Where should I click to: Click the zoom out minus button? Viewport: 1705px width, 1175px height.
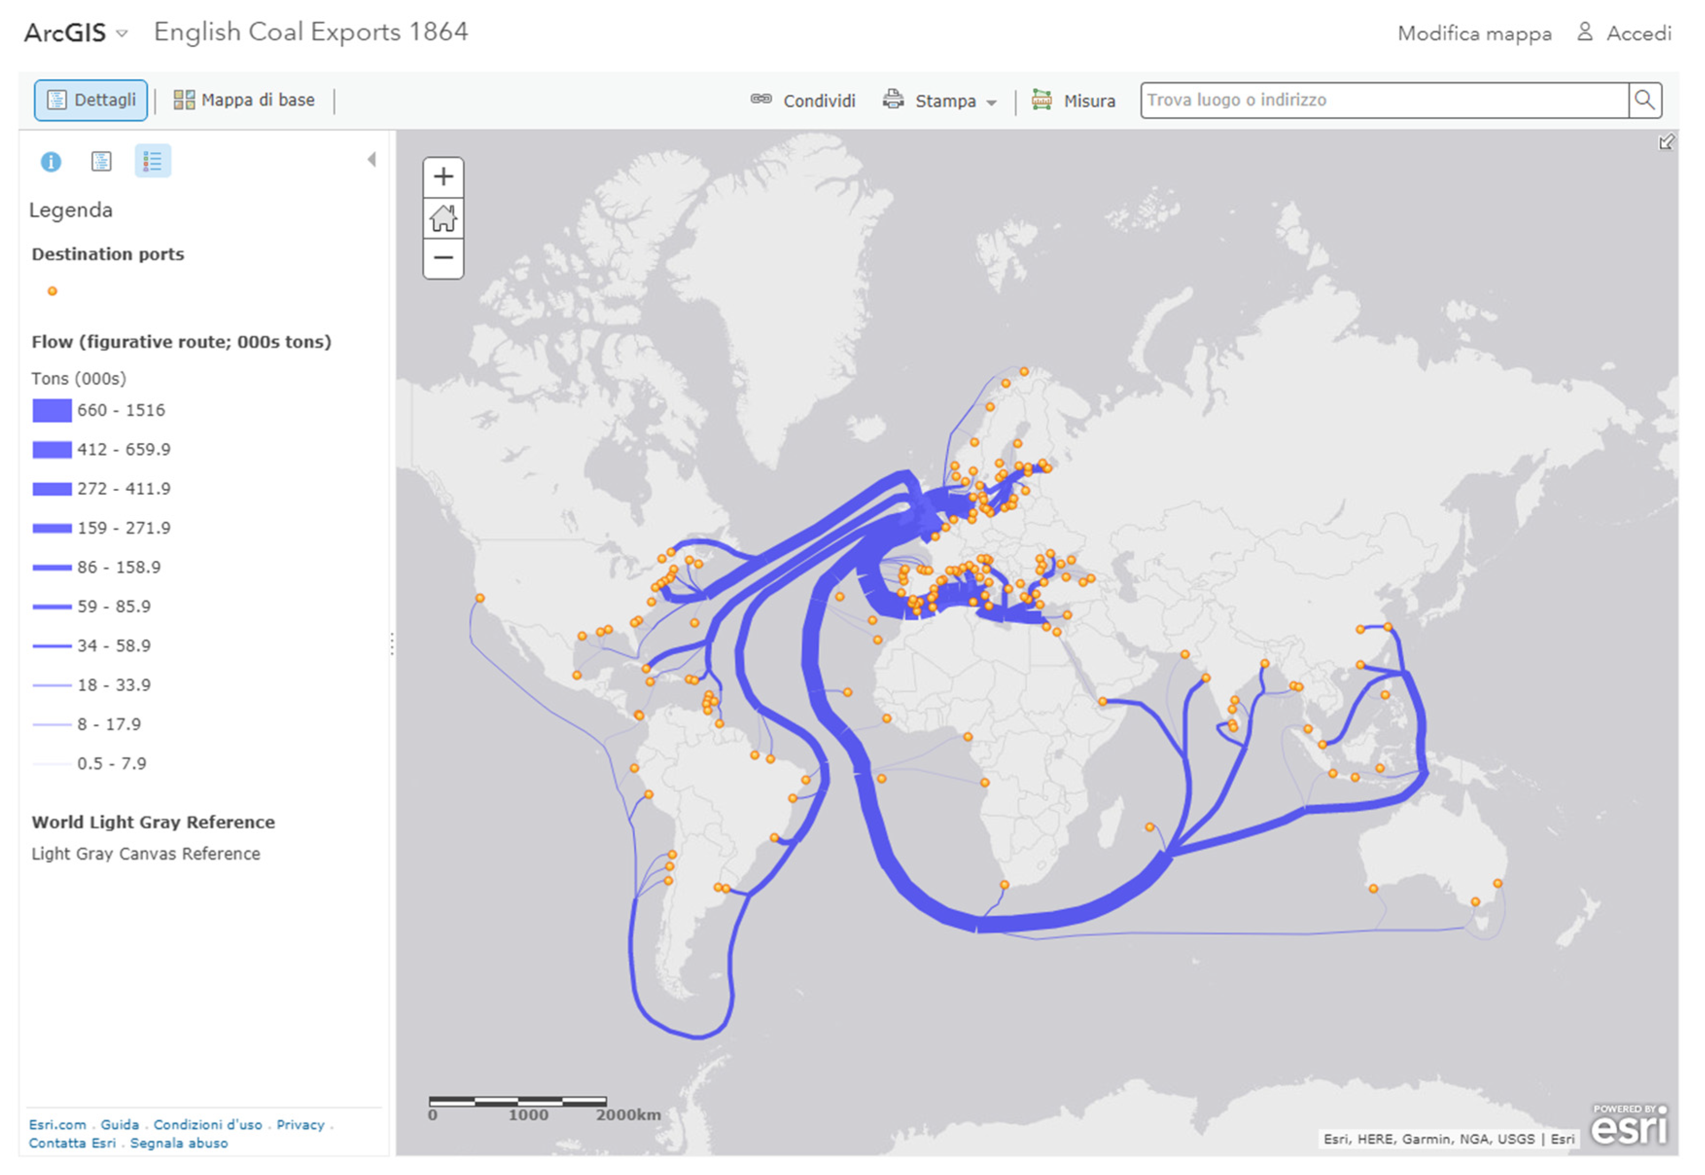[443, 259]
